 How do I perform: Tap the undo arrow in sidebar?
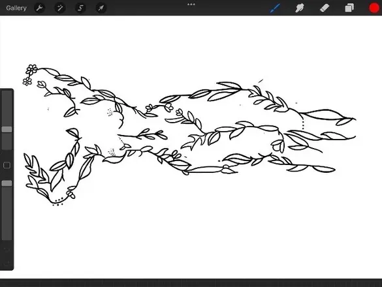7,250
